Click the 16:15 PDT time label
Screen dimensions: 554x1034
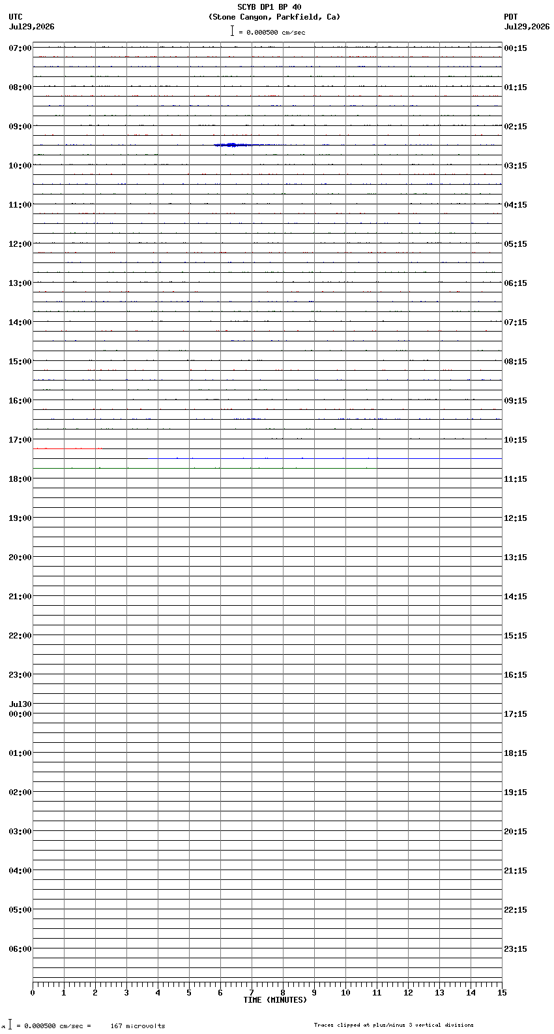tap(516, 675)
